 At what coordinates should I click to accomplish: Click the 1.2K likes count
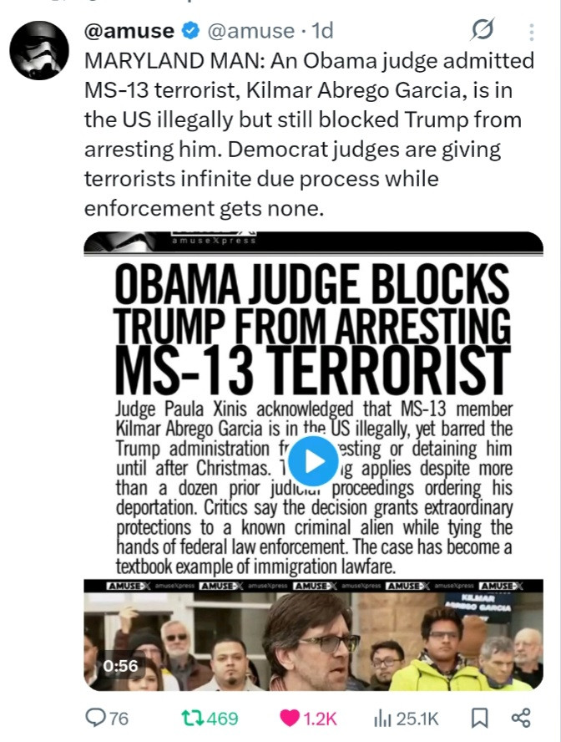pyautogui.click(x=320, y=719)
